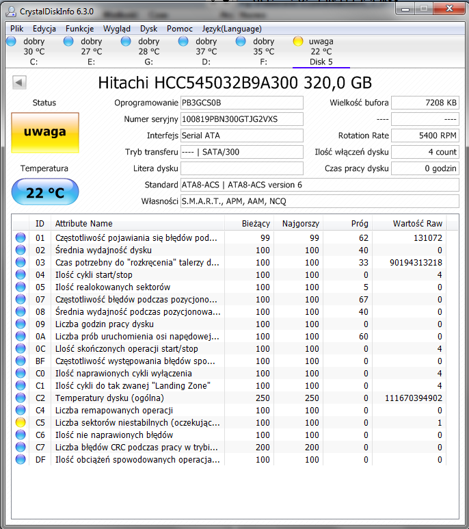469x529 pixels.
Task: Click status orb for attribute 01
Action: 21,237
